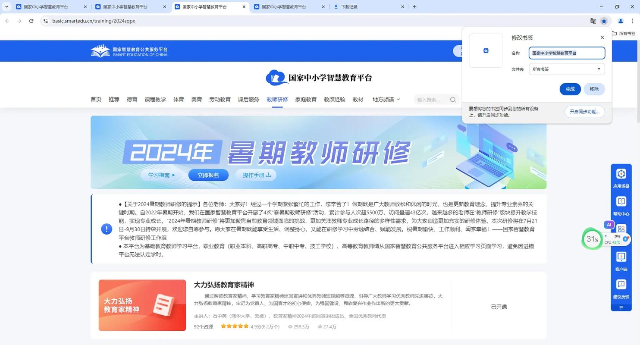640x345 pixels.
Task: Open 帮助中心 from the floating sidebar
Action: 621,201
